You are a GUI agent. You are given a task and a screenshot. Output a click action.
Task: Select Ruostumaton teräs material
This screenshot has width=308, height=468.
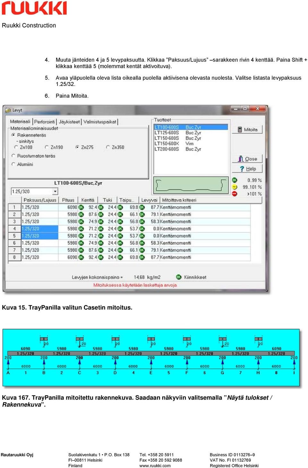tap(13, 156)
